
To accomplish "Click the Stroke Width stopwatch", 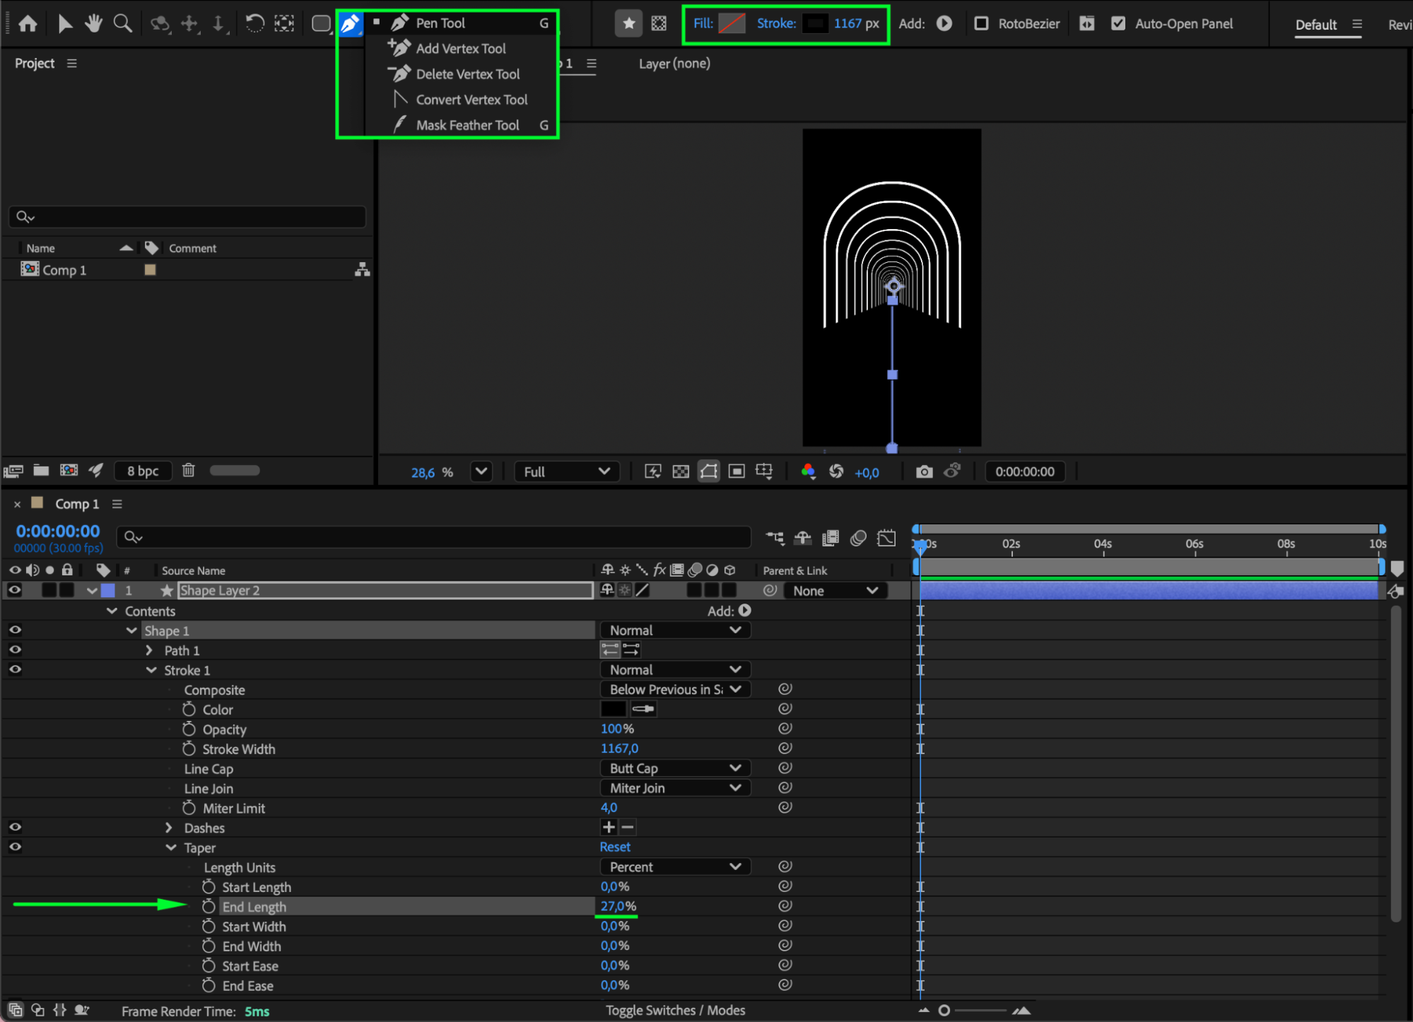I will pyautogui.click(x=189, y=748).
